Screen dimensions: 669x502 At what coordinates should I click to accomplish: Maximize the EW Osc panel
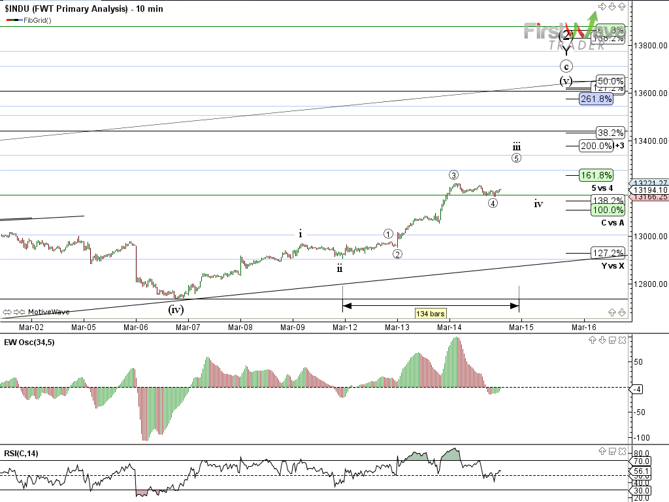point(612,341)
